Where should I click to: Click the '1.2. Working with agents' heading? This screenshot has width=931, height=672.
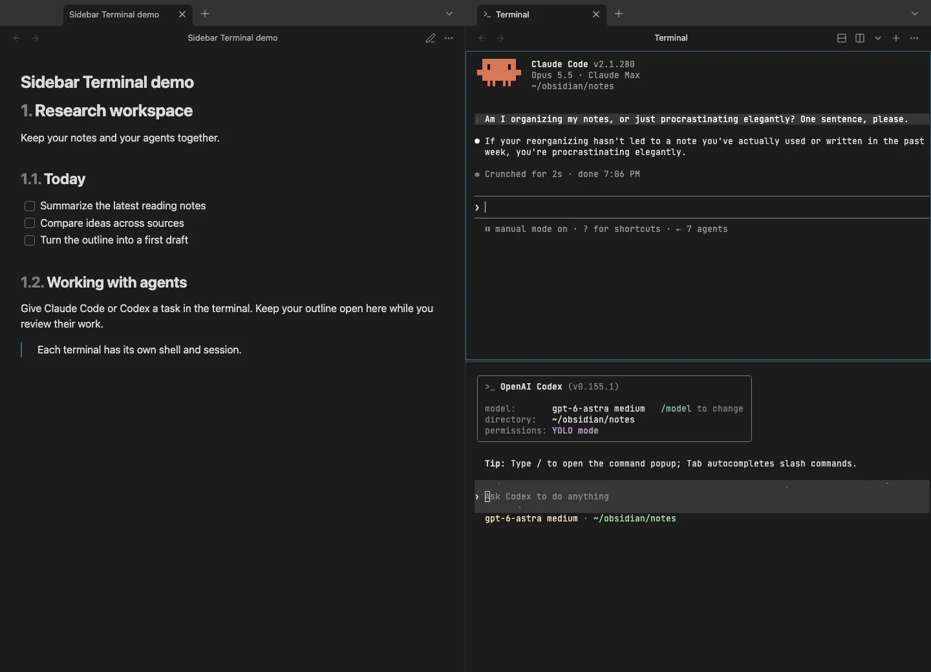[103, 282]
